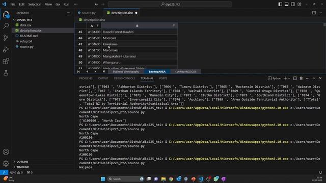The height and width of the screenshot is (183, 326).
Task: Toggle primary side bar layout icon
Action: coord(280,4)
